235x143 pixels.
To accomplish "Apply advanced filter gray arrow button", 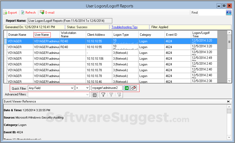I will click(x=95, y=95).
